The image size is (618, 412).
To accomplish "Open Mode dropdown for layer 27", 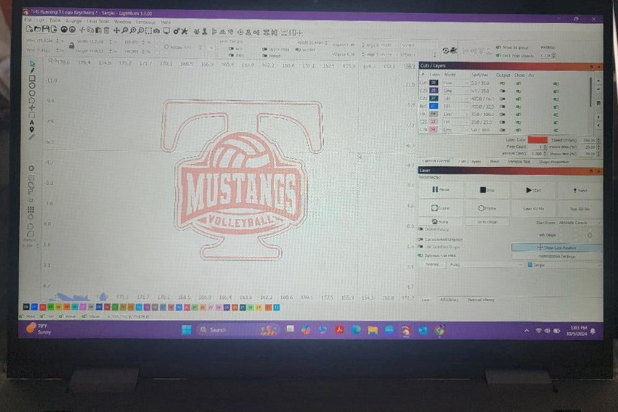I will [x=455, y=99].
